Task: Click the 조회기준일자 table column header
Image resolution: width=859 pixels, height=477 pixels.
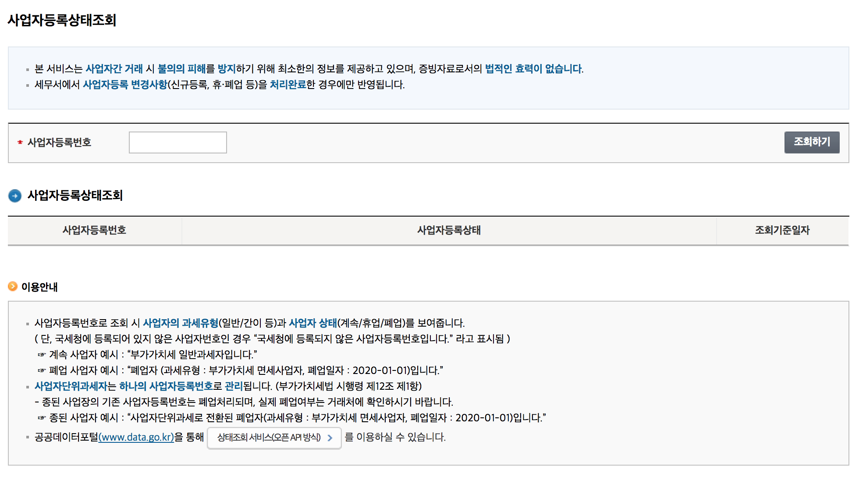Action: [782, 230]
